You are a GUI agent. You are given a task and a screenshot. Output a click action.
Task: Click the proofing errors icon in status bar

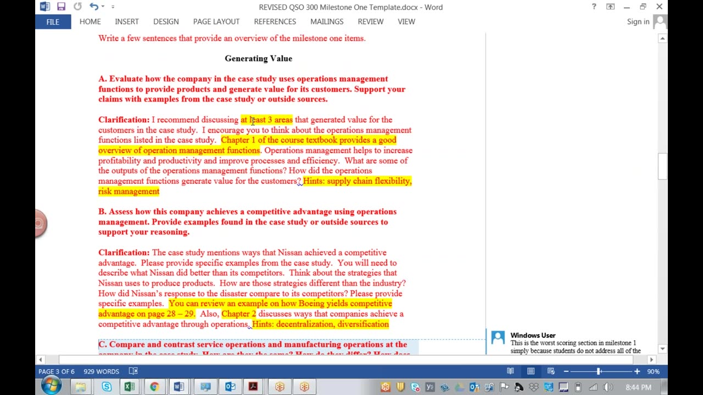[133, 371]
